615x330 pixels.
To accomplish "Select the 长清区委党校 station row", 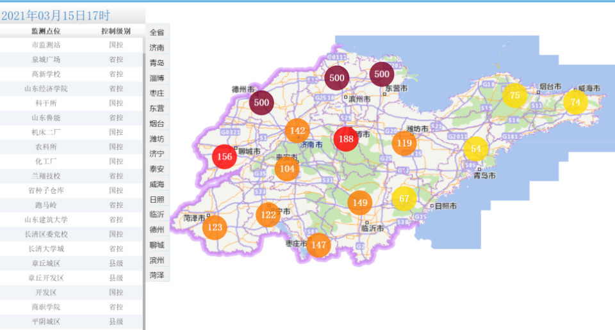I will point(71,234).
